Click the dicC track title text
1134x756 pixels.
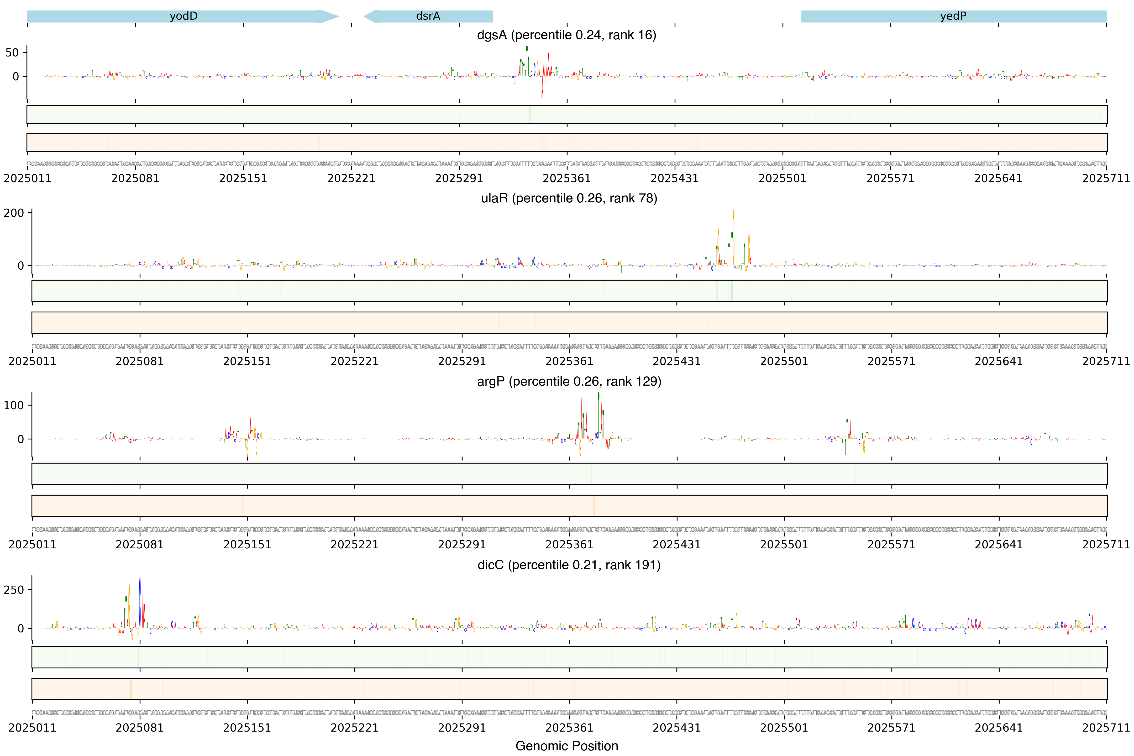pos(569,565)
